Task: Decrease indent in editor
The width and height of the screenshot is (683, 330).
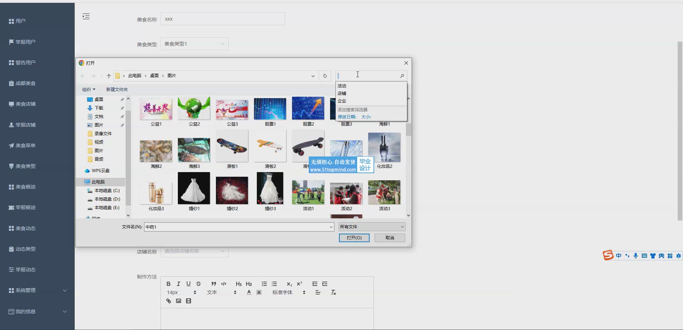Action: coord(315,284)
